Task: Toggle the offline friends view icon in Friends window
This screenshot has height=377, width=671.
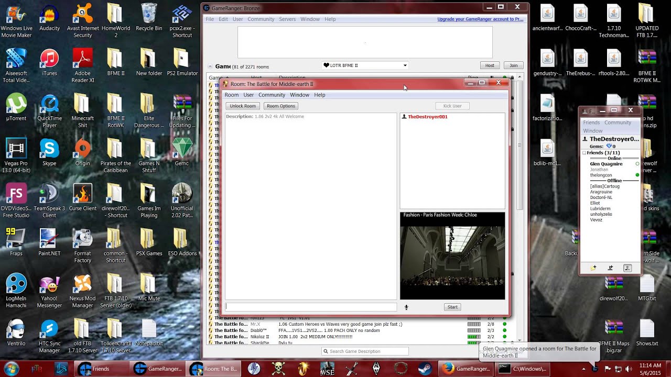Action: coord(627,268)
